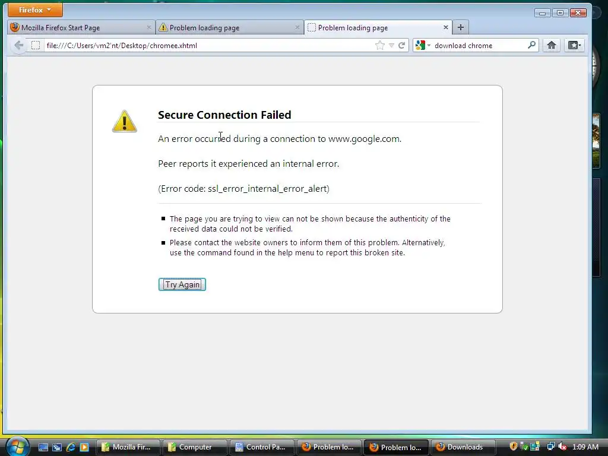Switch to the middle Problem loading page tab
Image resolution: width=608 pixels, height=456 pixels.
tap(230, 27)
